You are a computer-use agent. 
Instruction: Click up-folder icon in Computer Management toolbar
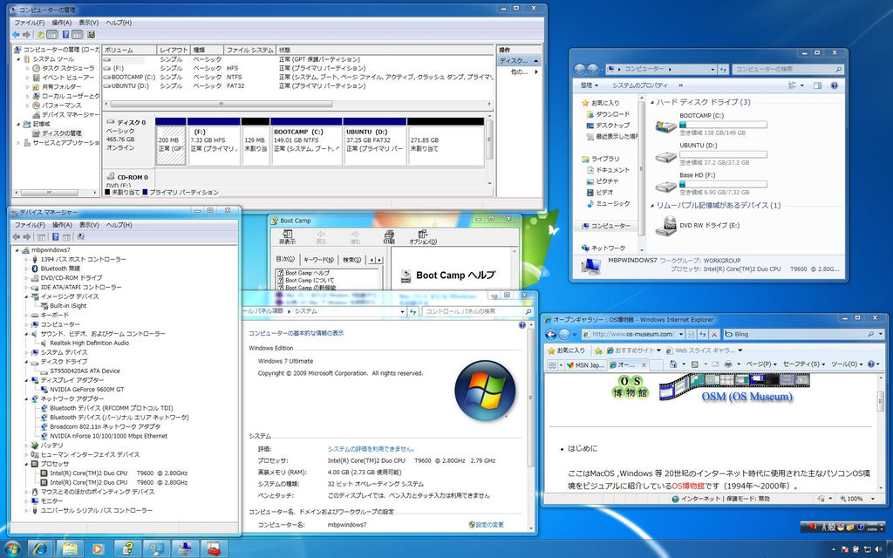click(41, 35)
